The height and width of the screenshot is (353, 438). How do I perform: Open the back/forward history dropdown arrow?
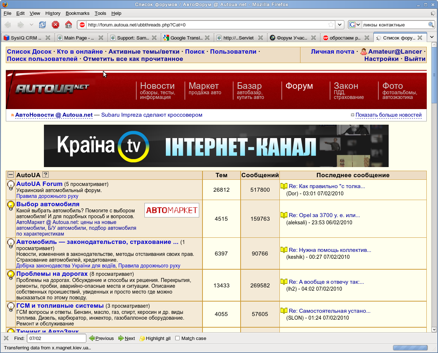click(32, 25)
